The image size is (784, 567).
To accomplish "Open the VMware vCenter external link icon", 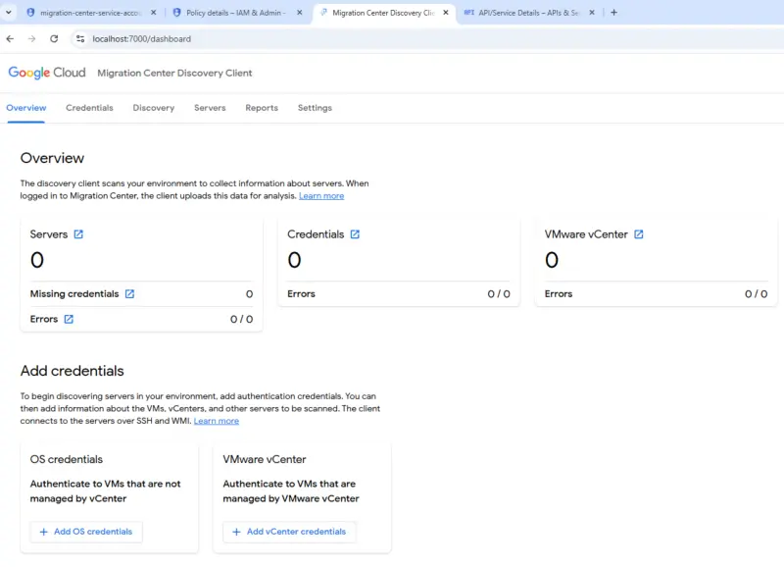I will (x=639, y=234).
